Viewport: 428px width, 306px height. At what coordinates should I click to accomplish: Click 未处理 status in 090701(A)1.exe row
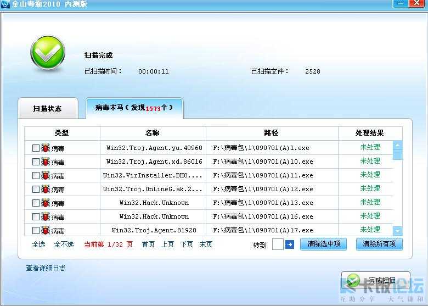click(370, 147)
